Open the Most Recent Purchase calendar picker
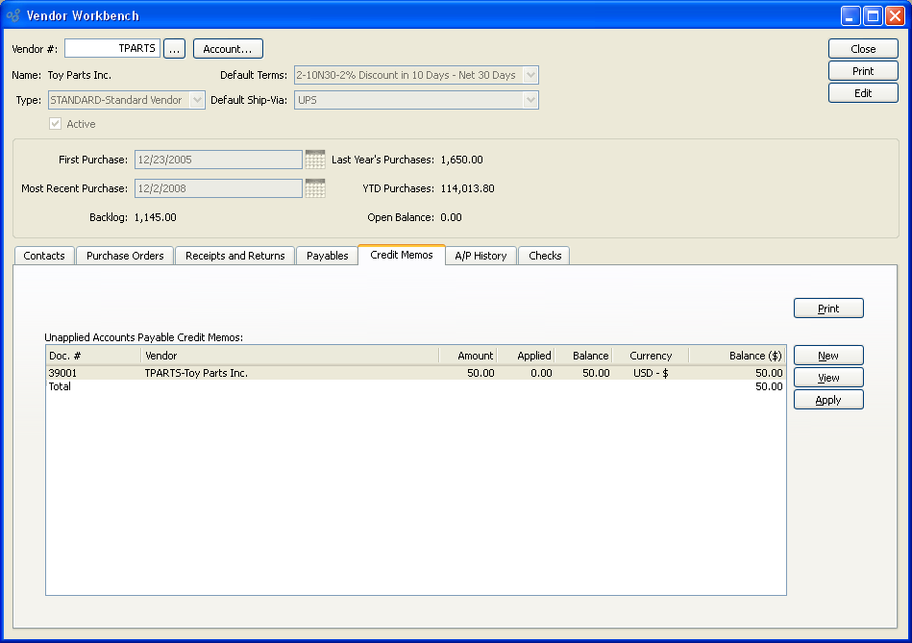 [x=315, y=188]
